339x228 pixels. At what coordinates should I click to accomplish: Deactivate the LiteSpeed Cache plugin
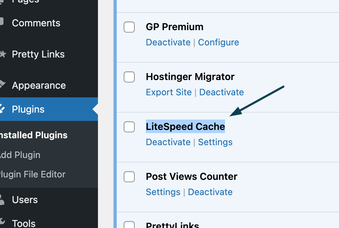[x=168, y=142]
